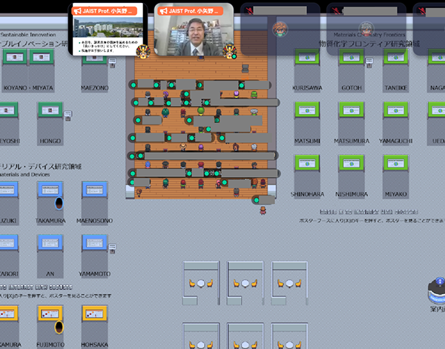Image resolution: width=445 pixels, height=349 pixels.
Task: Click the YAMAMOTO booth label
Action: [x=94, y=274]
